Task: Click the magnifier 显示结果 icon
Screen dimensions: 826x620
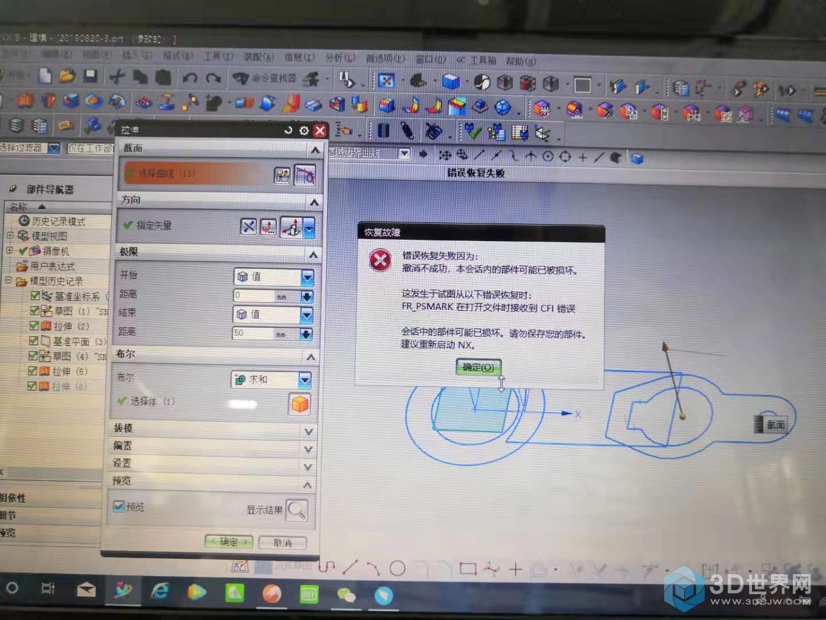Action: (297, 510)
